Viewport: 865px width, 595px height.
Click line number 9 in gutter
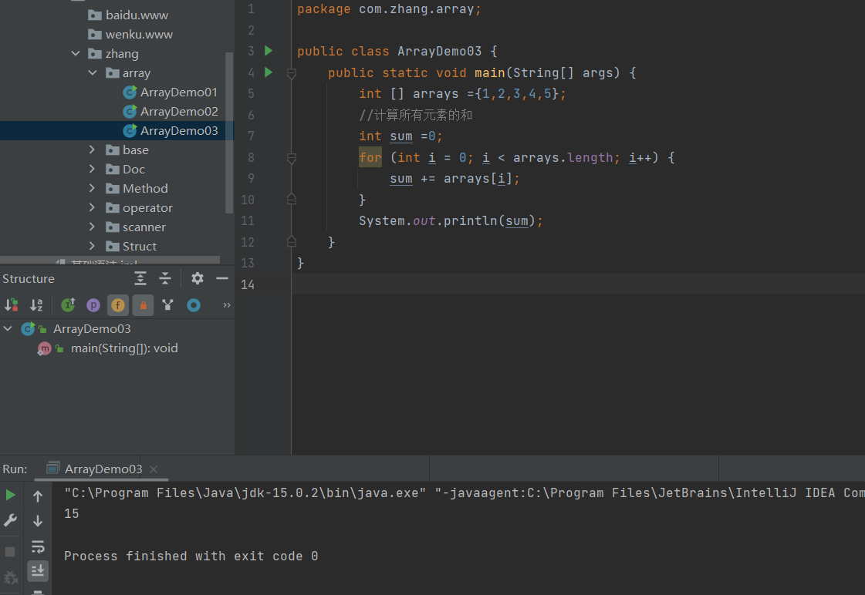(251, 179)
